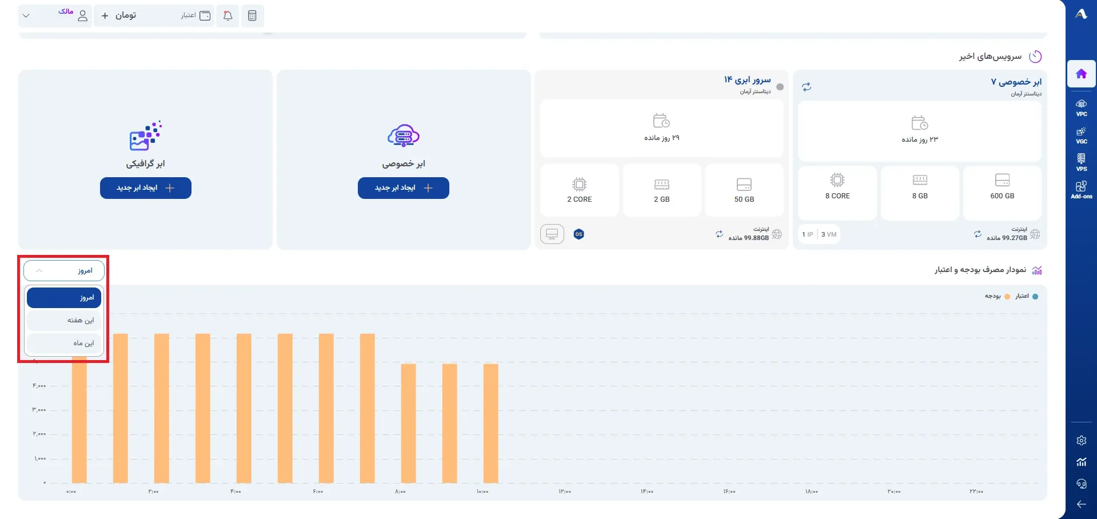Create new graphic cloud with ایجاد ابر جدید

[x=146, y=188]
